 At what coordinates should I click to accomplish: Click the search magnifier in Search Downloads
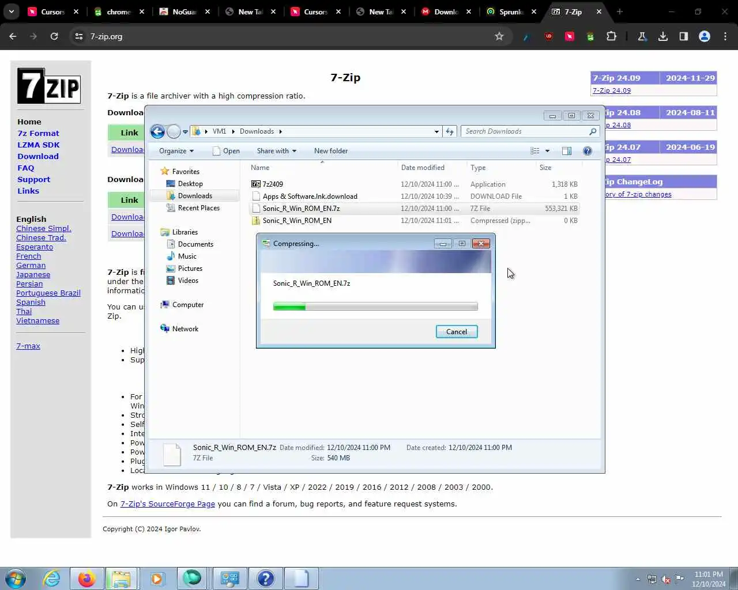593,131
